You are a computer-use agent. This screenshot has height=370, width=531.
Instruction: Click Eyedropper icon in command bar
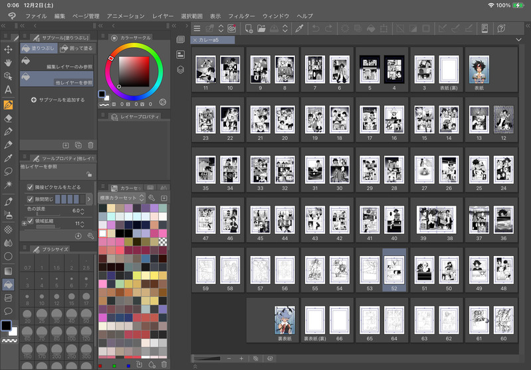[299, 29]
